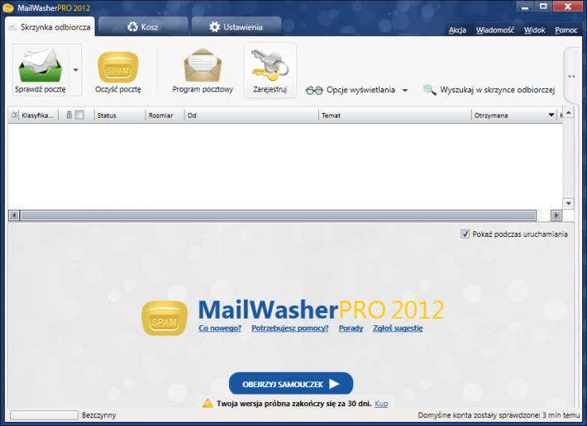The width and height of the screenshot is (587, 426).
Task: Collapse the side panel with the double-arrow handle
Action: [x=571, y=76]
